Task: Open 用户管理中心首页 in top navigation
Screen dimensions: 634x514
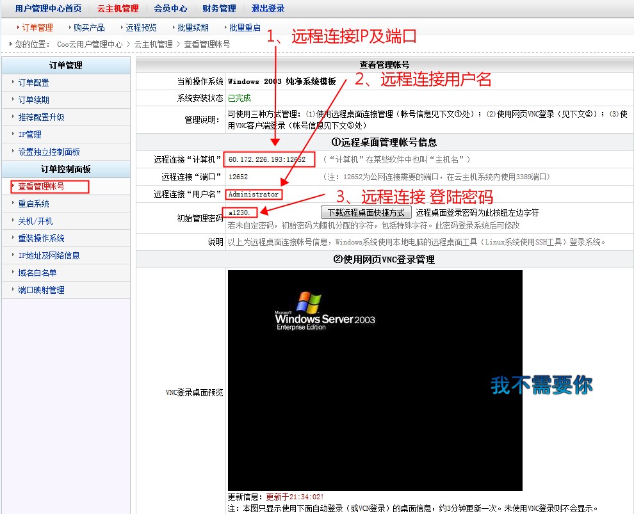Action: pyautogui.click(x=48, y=8)
